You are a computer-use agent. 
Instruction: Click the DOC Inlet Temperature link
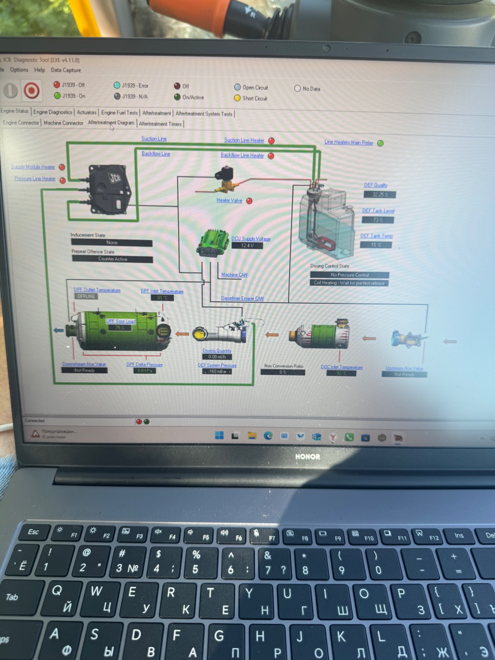click(x=342, y=367)
